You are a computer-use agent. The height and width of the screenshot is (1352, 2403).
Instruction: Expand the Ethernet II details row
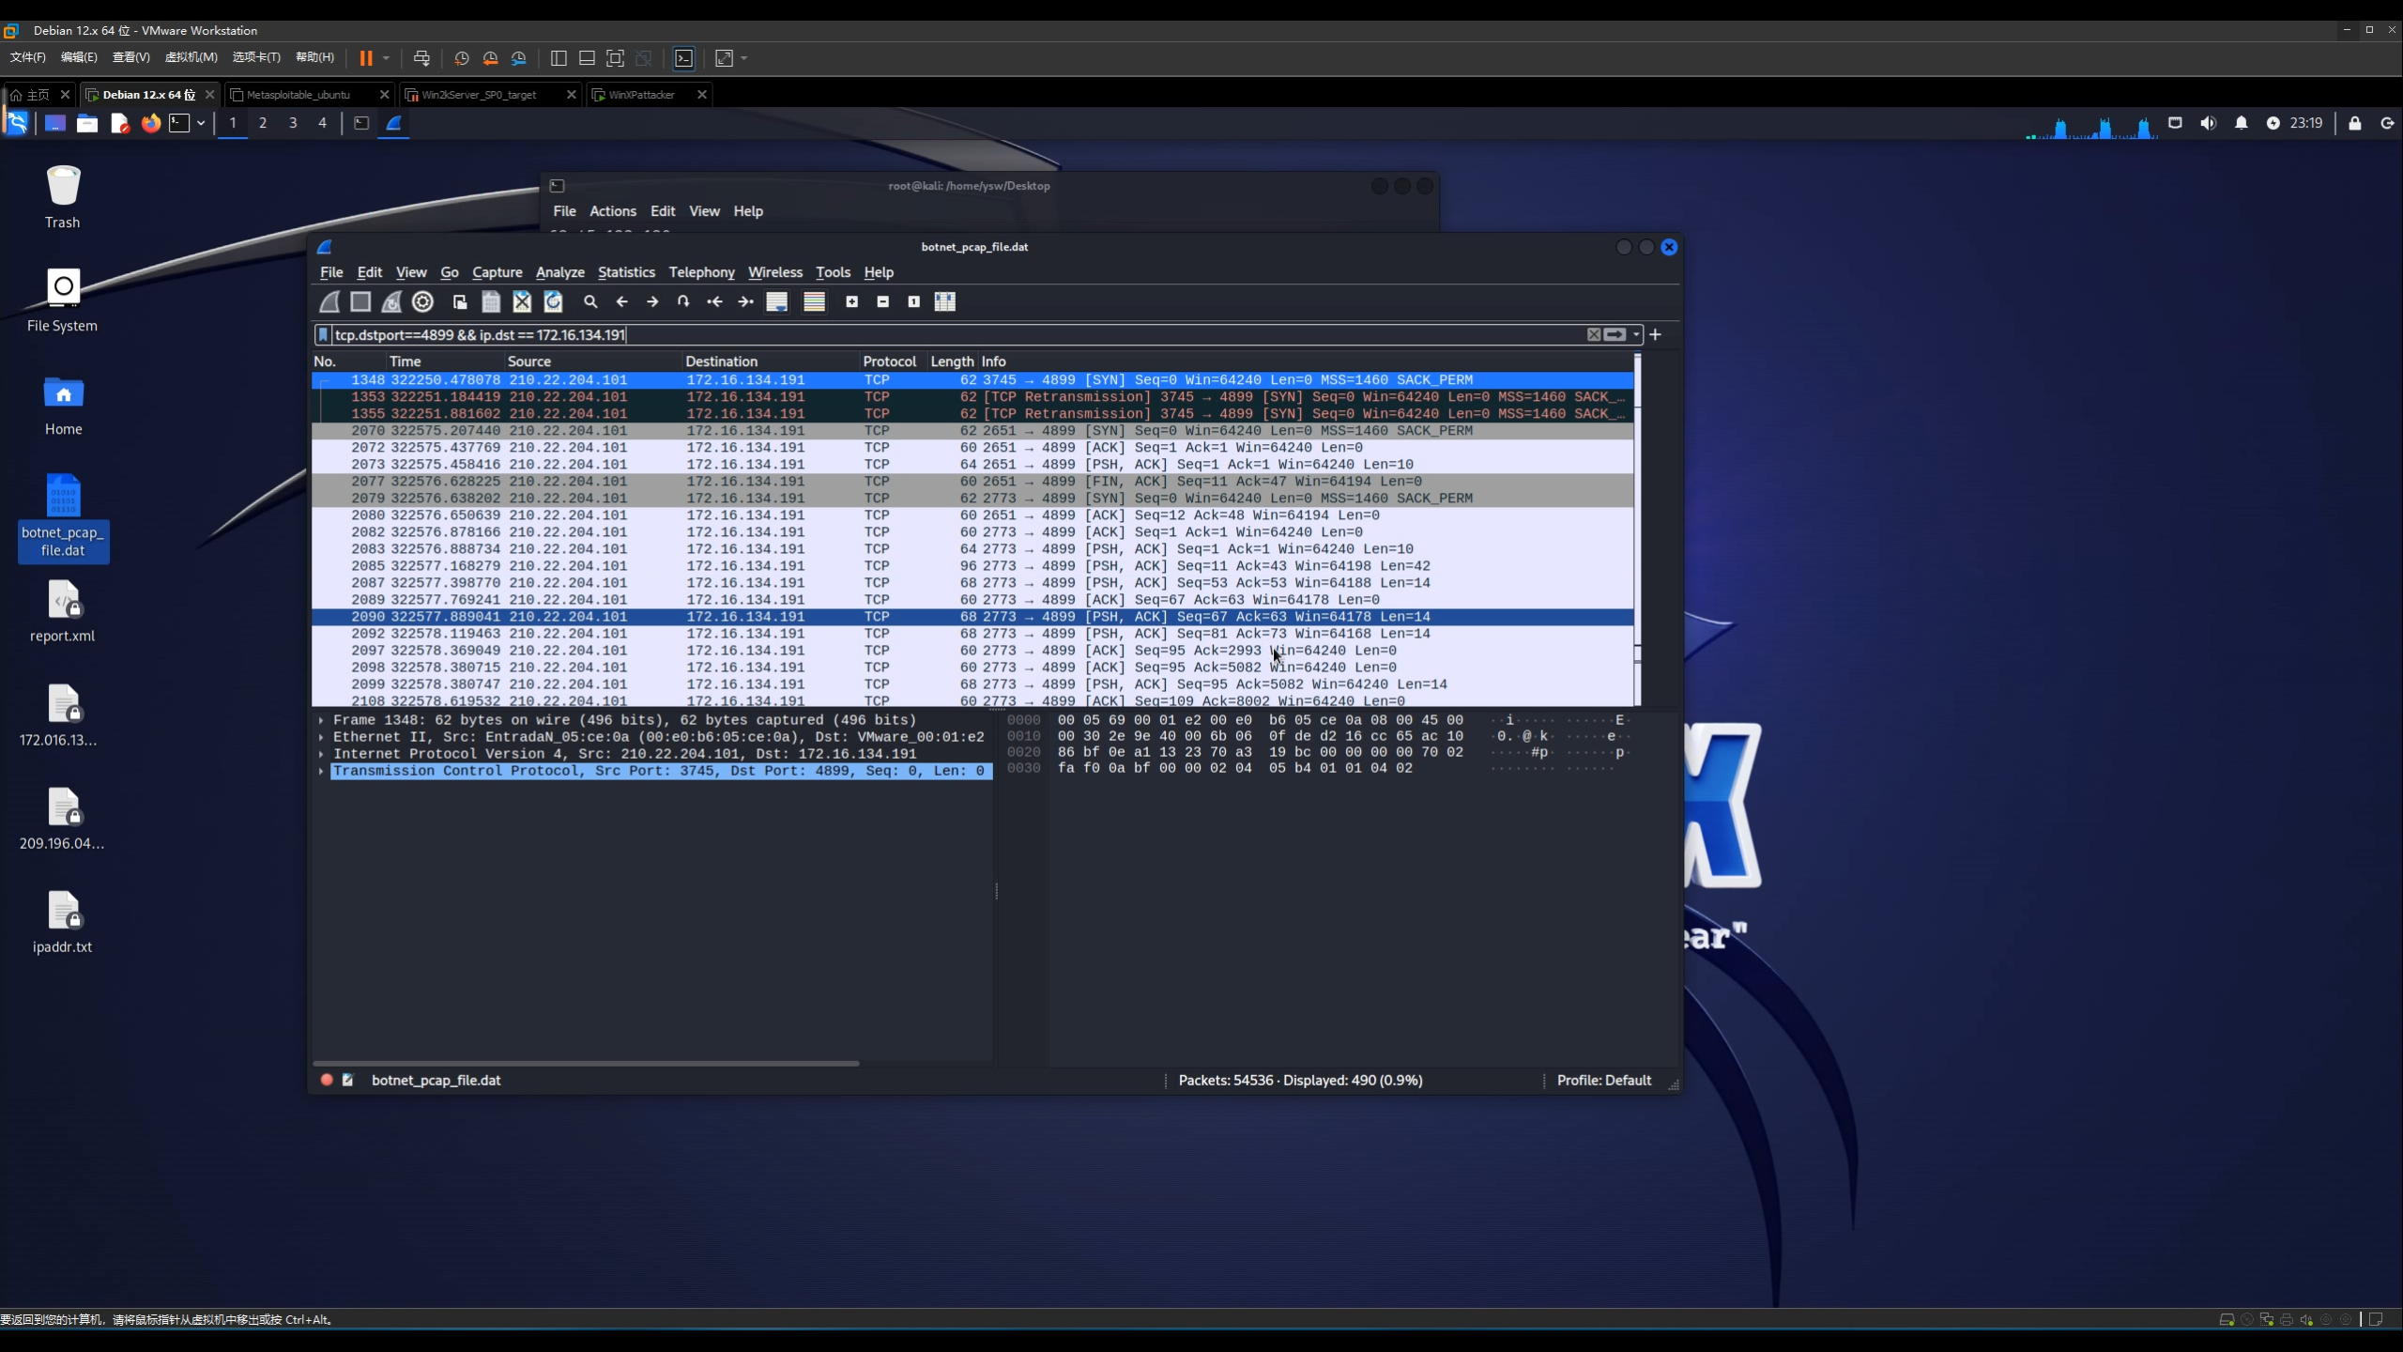tap(321, 737)
